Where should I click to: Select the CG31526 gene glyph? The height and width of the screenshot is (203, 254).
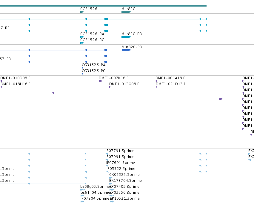point(82,12)
